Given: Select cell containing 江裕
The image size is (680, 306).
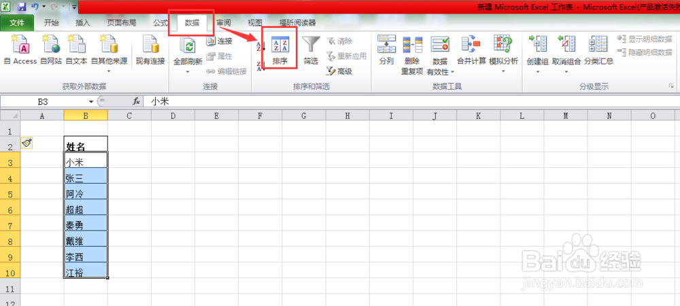Looking at the screenshot, I should 86,269.
